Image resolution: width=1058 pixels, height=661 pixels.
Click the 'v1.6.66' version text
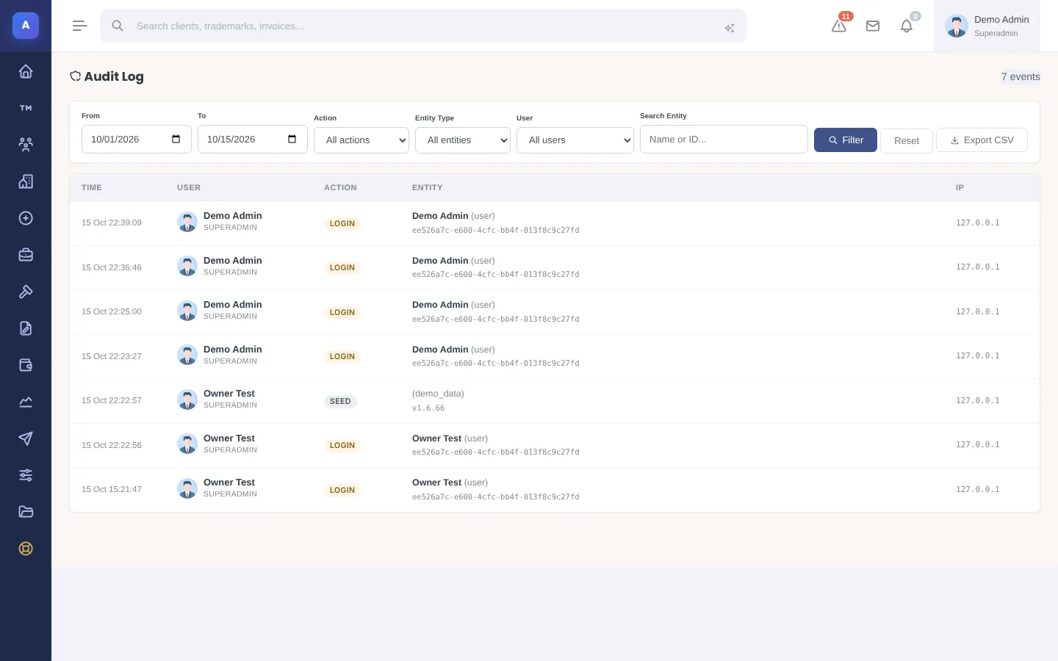tap(428, 408)
